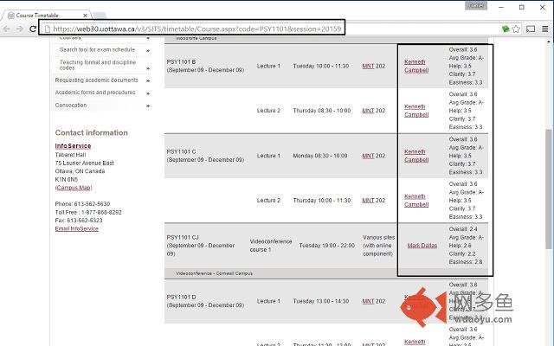This screenshot has height=346, width=554.
Task: Click the green extension icon in address bar
Action: (506, 29)
